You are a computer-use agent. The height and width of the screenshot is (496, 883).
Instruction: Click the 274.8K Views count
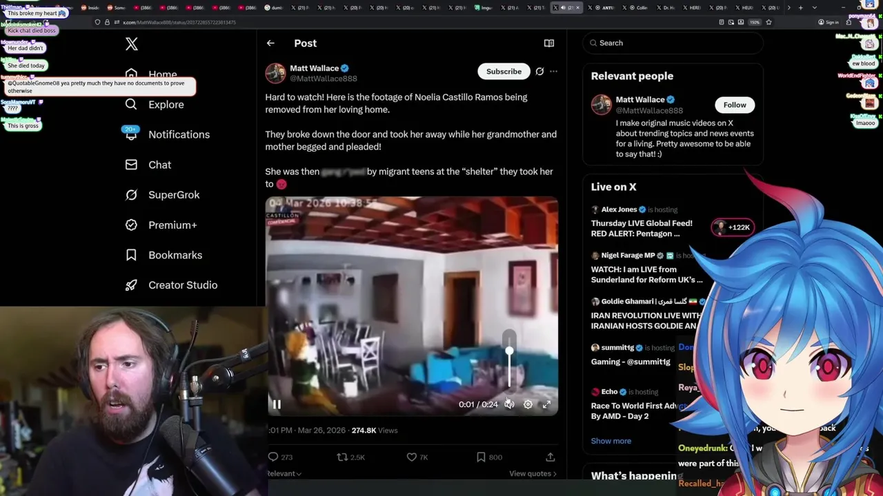(375, 431)
